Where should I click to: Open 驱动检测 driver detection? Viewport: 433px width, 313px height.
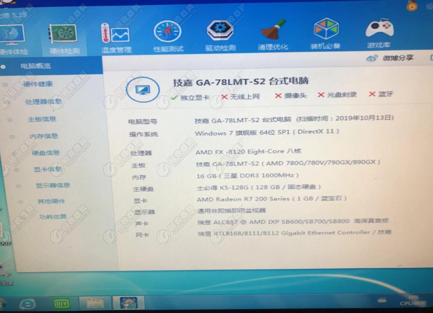[220, 30]
